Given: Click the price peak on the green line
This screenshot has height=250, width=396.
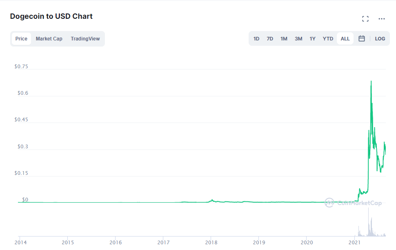Looking at the screenshot, I should point(371,81).
